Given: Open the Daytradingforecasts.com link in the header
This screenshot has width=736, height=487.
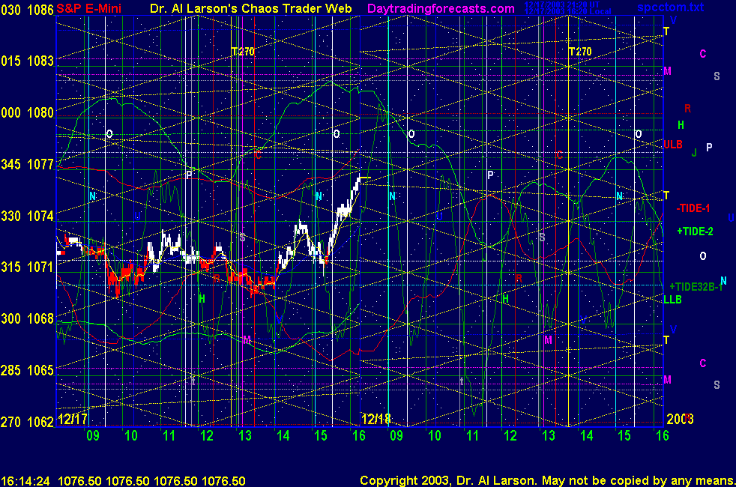Looking at the screenshot, I should click(441, 8).
